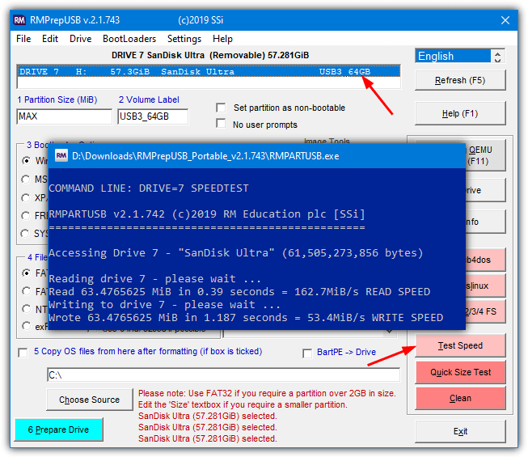
Task: Click the WRITE SPEED result line in console
Action: pos(246,318)
